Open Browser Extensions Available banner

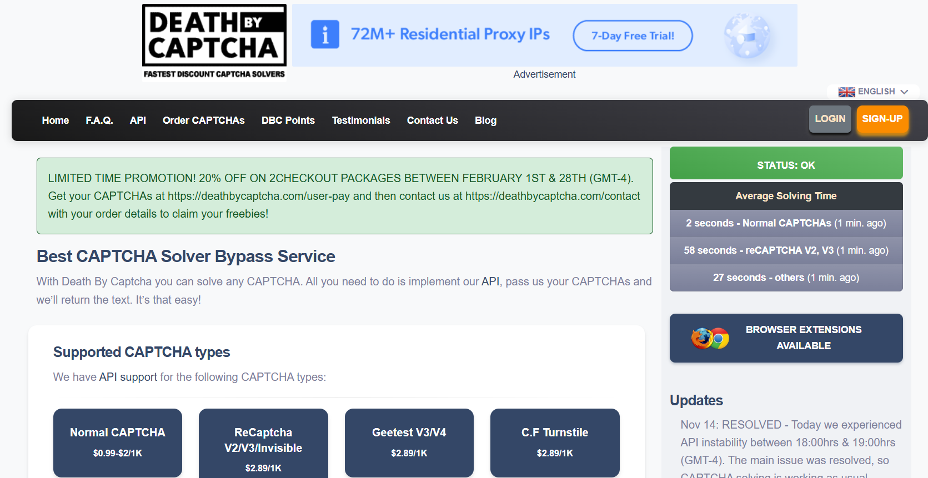tap(786, 338)
